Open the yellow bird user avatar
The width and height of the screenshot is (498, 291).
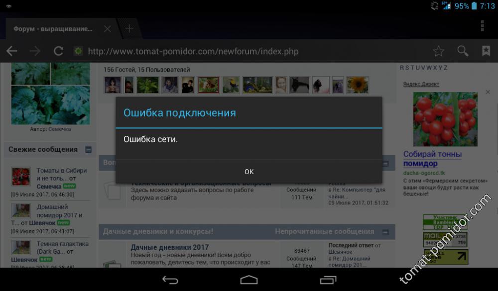pos(231,85)
